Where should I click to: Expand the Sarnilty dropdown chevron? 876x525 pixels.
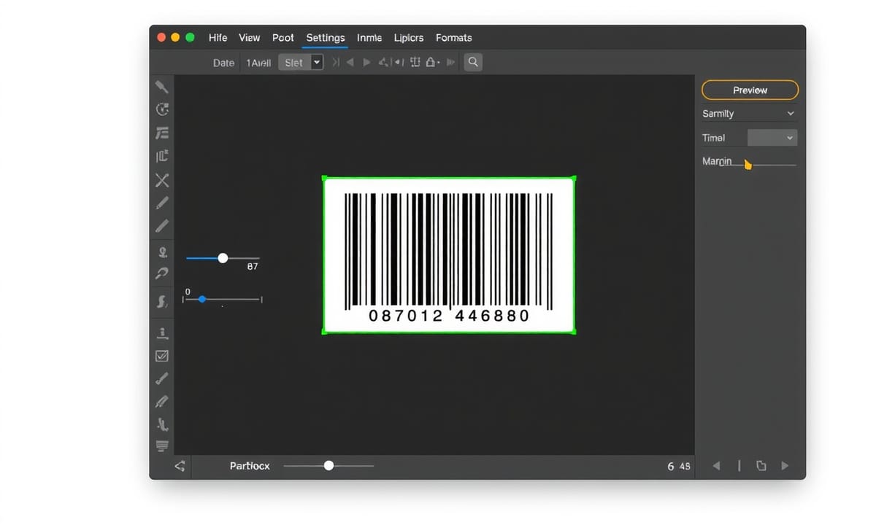point(791,114)
